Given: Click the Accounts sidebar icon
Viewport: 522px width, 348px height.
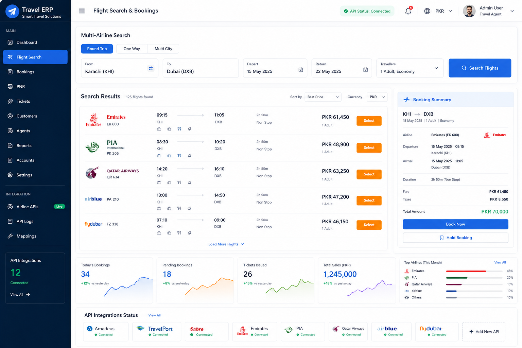Looking at the screenshot, I should click(x=10, y=160).
